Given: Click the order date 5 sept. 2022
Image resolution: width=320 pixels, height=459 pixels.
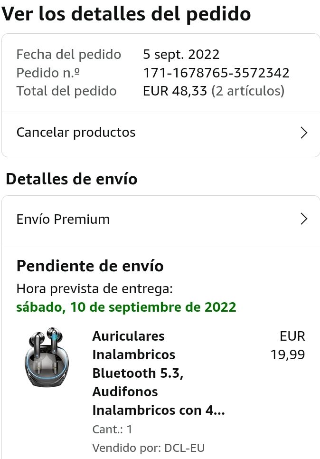Looking at the screenshot, I should [181, 54].
